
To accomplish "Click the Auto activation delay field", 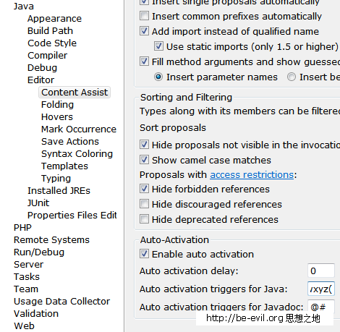I will 321,271.
